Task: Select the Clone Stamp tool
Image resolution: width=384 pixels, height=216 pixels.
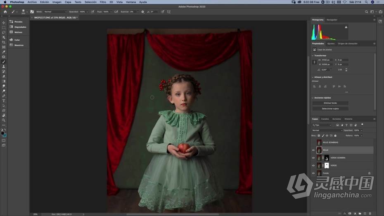Action: coord(4,66)
